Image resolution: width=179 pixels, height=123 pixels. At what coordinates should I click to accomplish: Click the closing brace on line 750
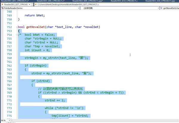click(19, 19)
